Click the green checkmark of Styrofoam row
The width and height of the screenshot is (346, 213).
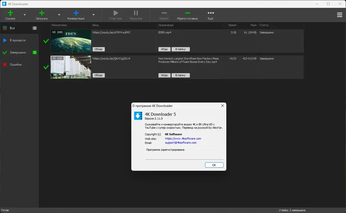point(46,67)
